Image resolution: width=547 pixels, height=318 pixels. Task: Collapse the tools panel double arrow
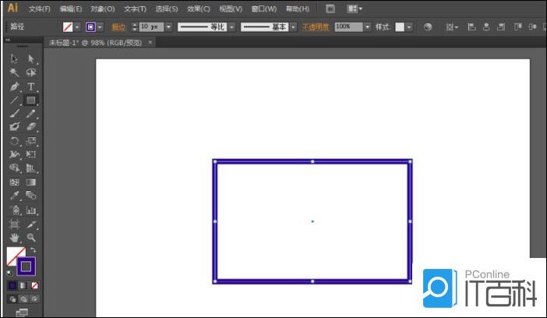coord(7,40)
